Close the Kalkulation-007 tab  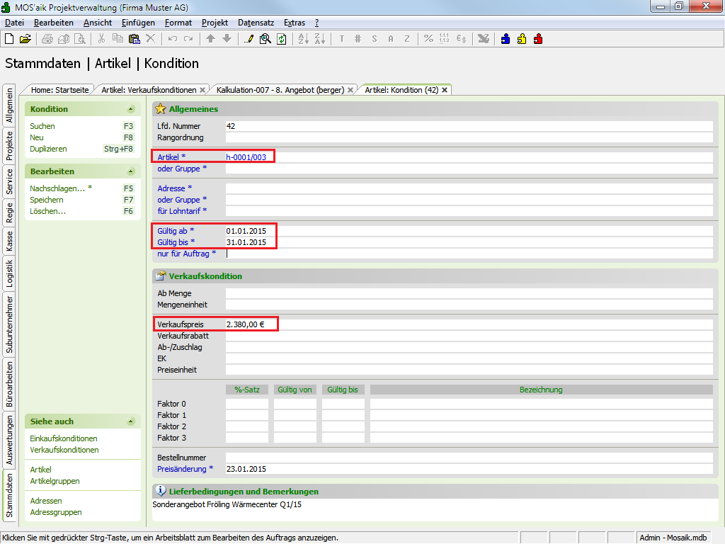tap(351, 90)
